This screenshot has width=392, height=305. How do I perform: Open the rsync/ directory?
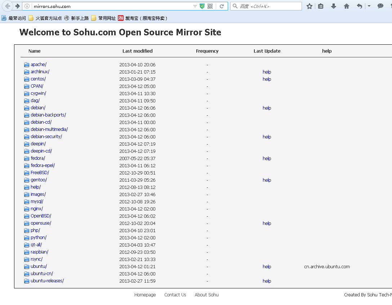pyautogui.click(x=36, y=260)
